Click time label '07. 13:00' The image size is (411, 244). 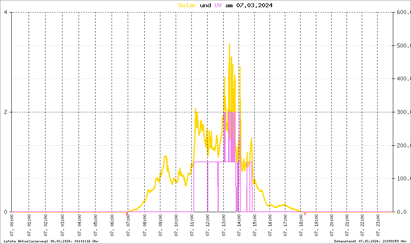[224, 225]
